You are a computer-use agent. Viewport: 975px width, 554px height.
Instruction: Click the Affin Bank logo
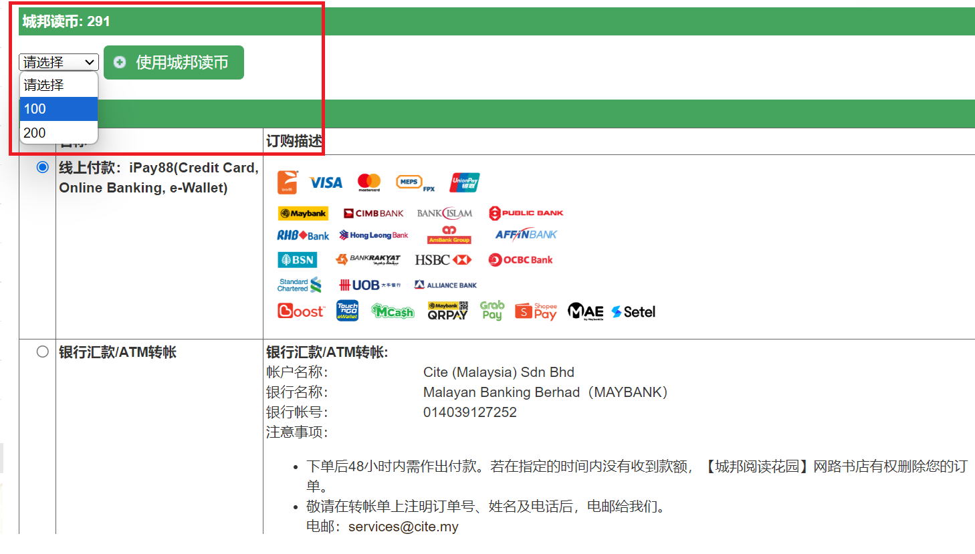526,235
